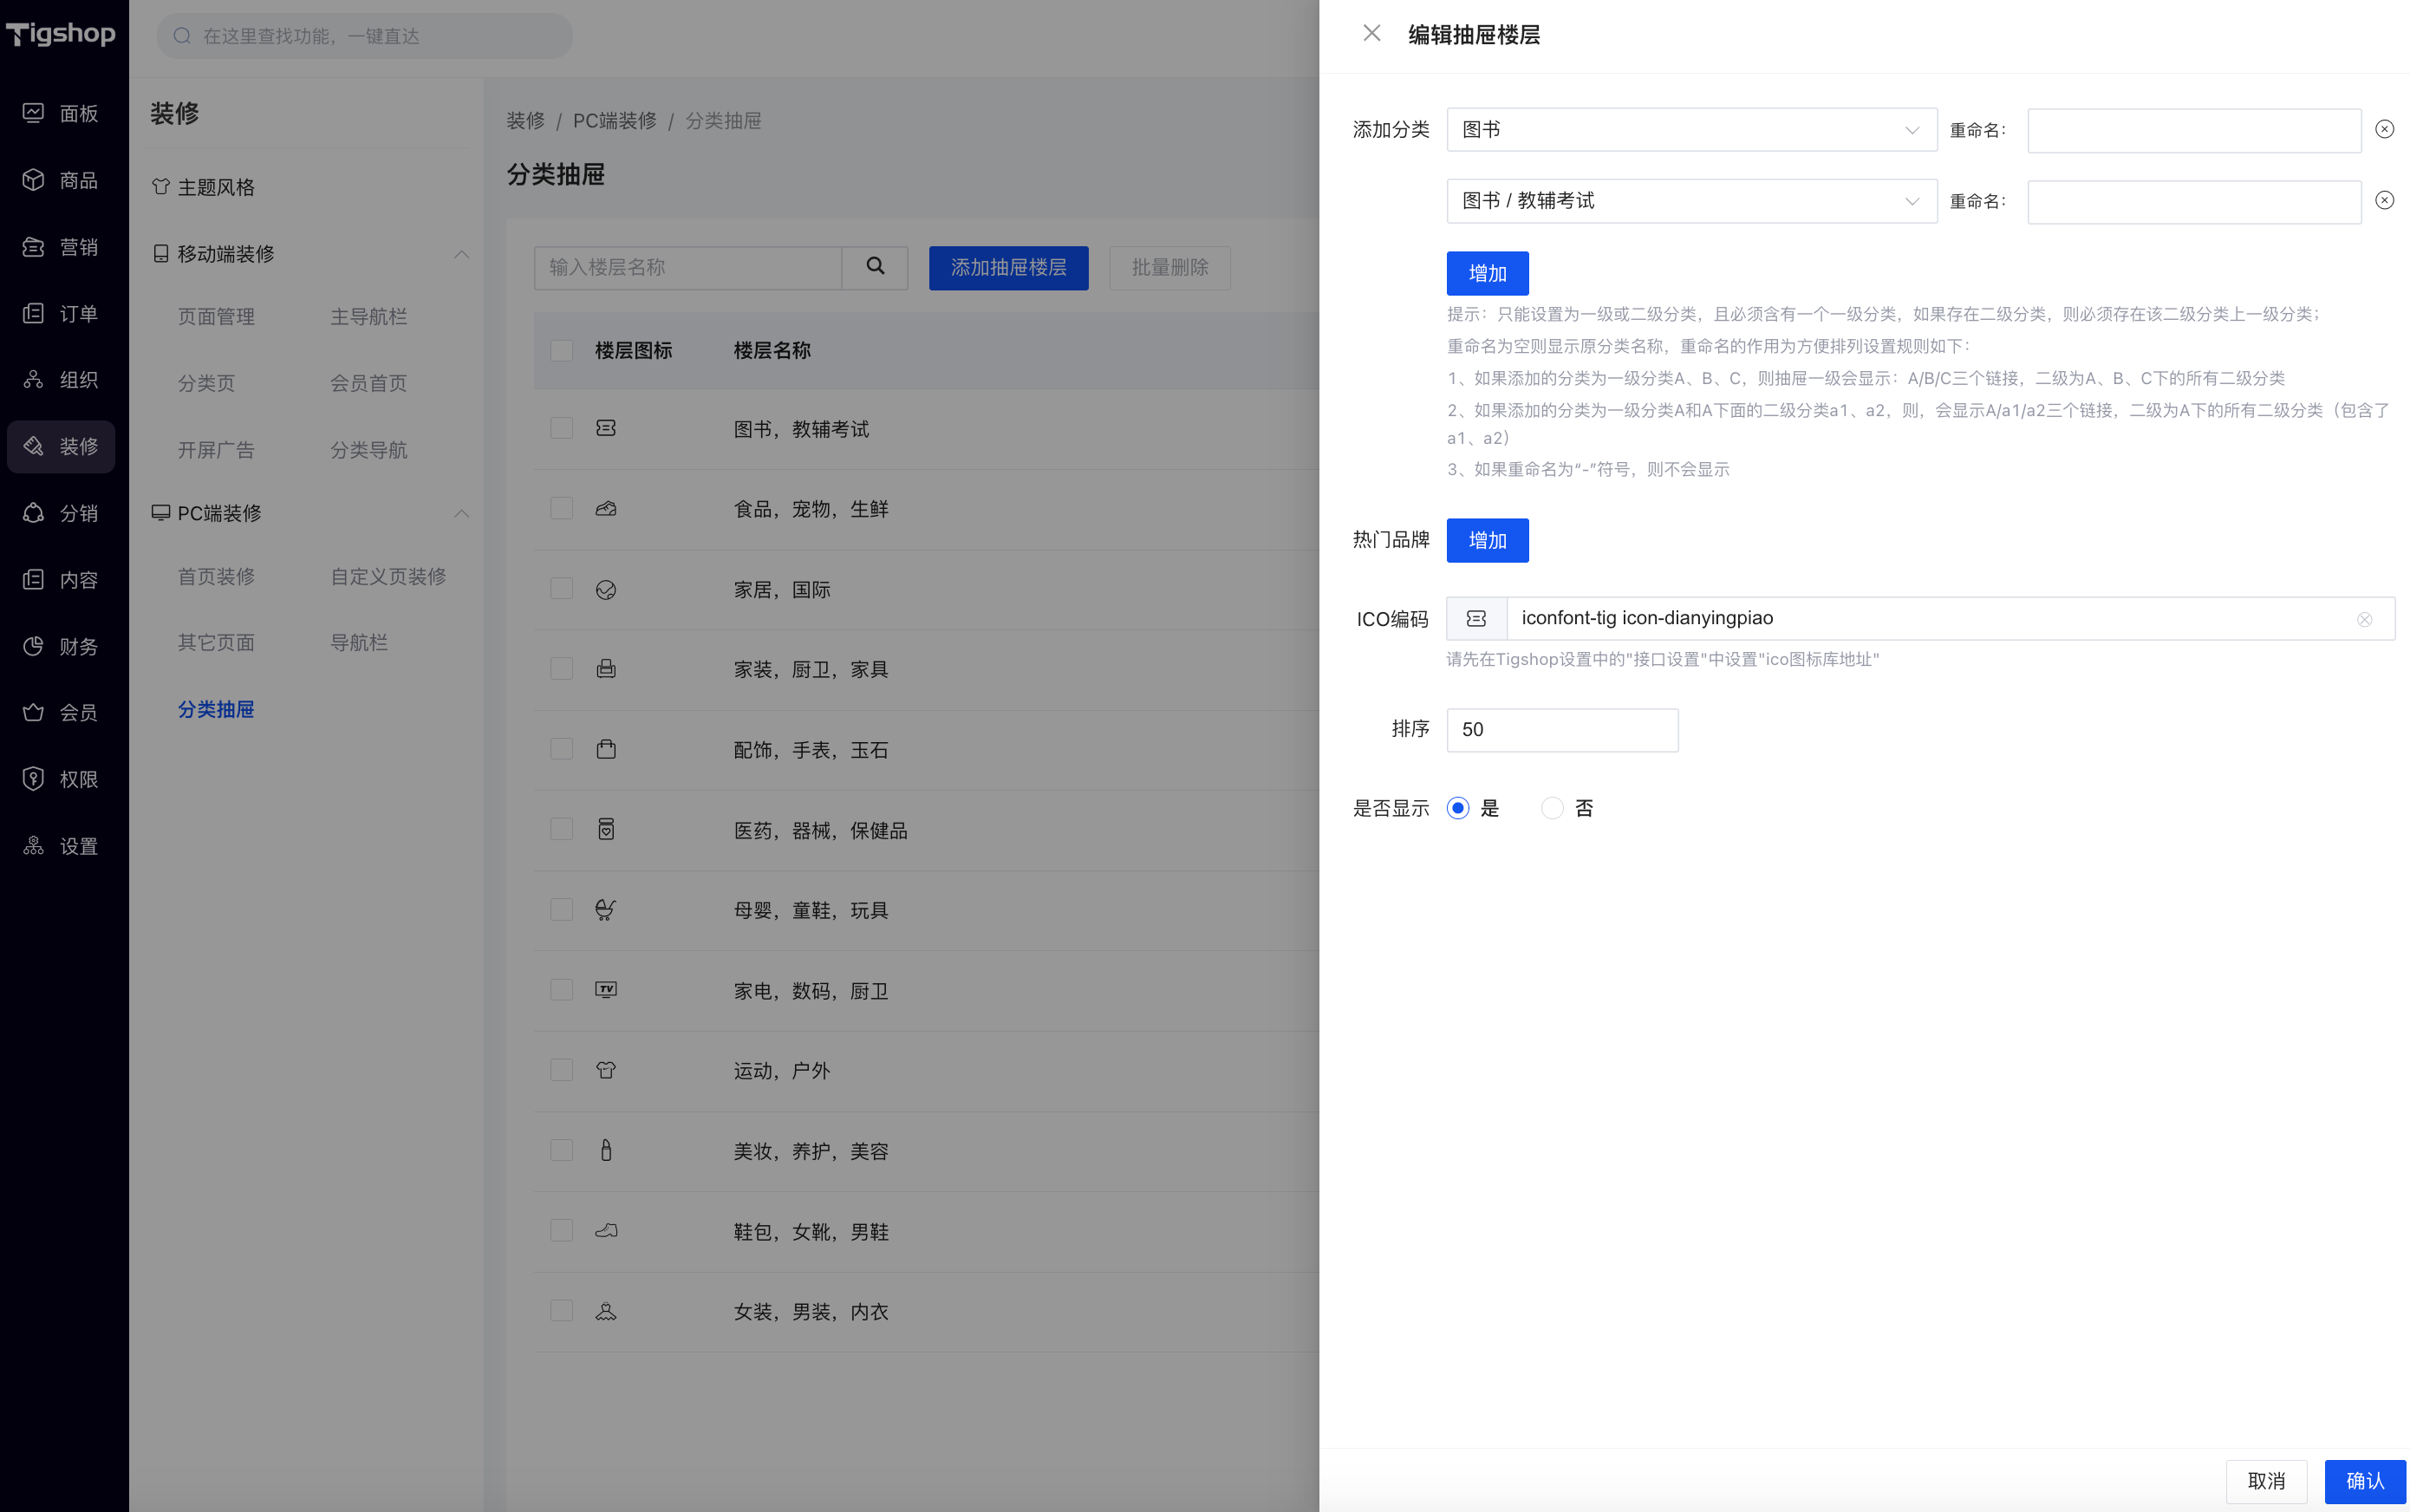Close the 编辑抽屉楼层 drawer with X
This screenshot has width=2410, height=1512.
coord(1371,34)
